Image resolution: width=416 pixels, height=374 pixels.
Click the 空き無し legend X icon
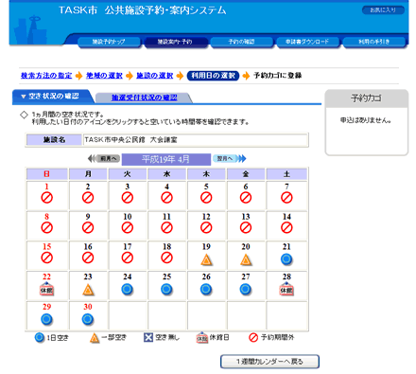(x=148, y=337)
